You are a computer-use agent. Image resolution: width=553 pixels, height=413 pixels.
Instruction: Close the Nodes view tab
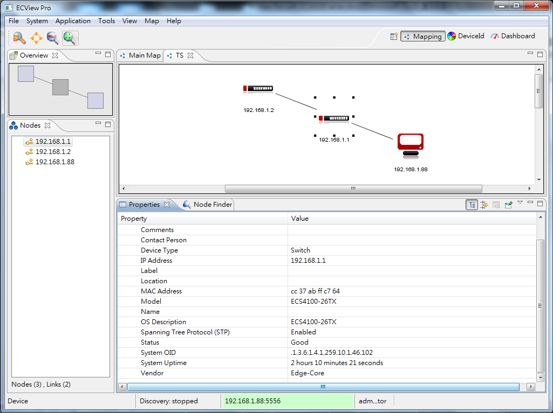pos(47,125)
